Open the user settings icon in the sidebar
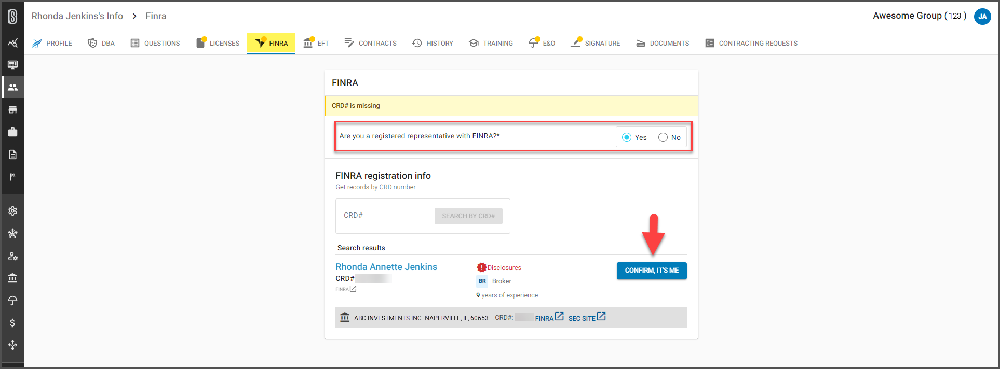 point(12,256)
